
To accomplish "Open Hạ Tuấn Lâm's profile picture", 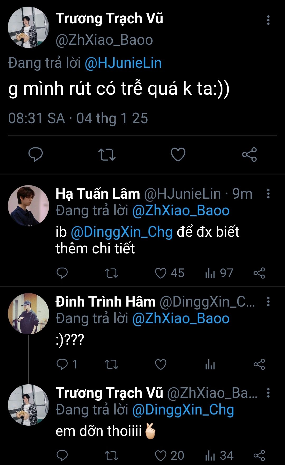I will pos(28,206).
